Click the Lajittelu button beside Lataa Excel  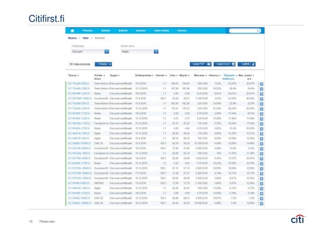click(x=247, y=64)
